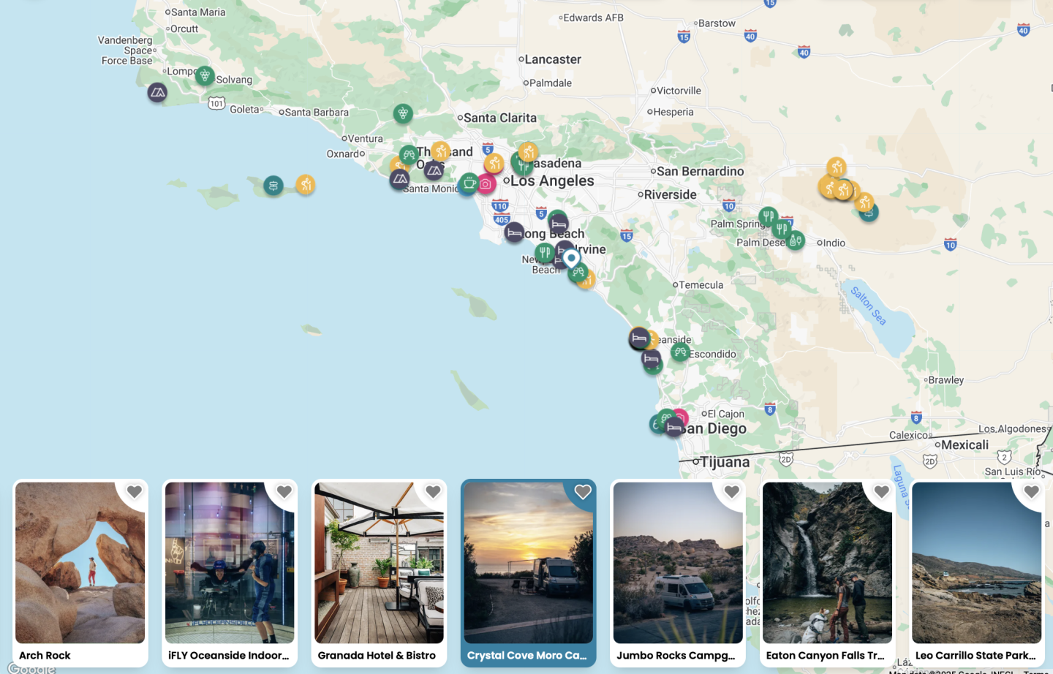Select the hiking marker on the offshore island
The image size is (1053, 674).
tap(306, 184)
